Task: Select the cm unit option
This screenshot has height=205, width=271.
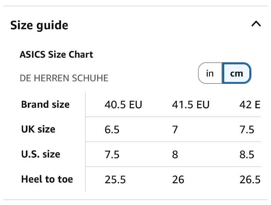Action: pyautogui.click(x=236, y=73)
